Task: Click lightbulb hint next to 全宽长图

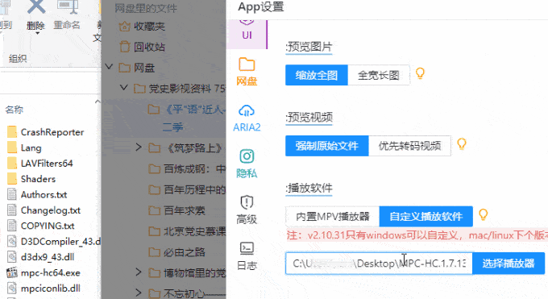Action: [420, 73]
